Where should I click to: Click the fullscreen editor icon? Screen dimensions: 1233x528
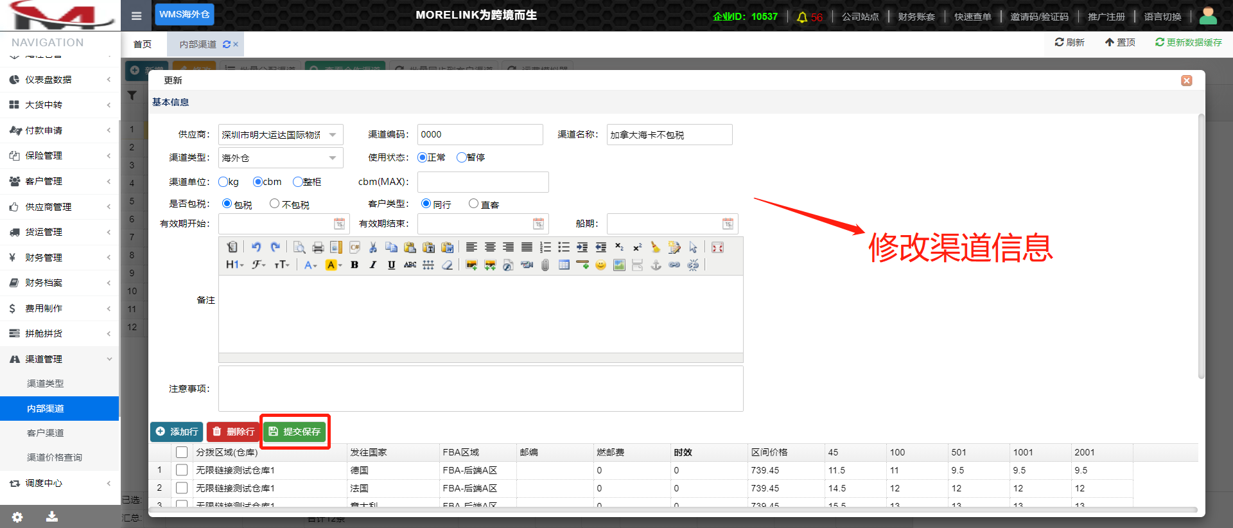pos(717,247)
